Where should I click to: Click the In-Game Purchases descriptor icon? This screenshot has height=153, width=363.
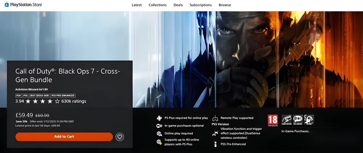[x=287, y=120]
